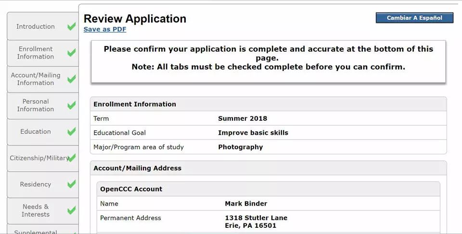Open the partially visible Supplemental tab

(x=43, y=230)
